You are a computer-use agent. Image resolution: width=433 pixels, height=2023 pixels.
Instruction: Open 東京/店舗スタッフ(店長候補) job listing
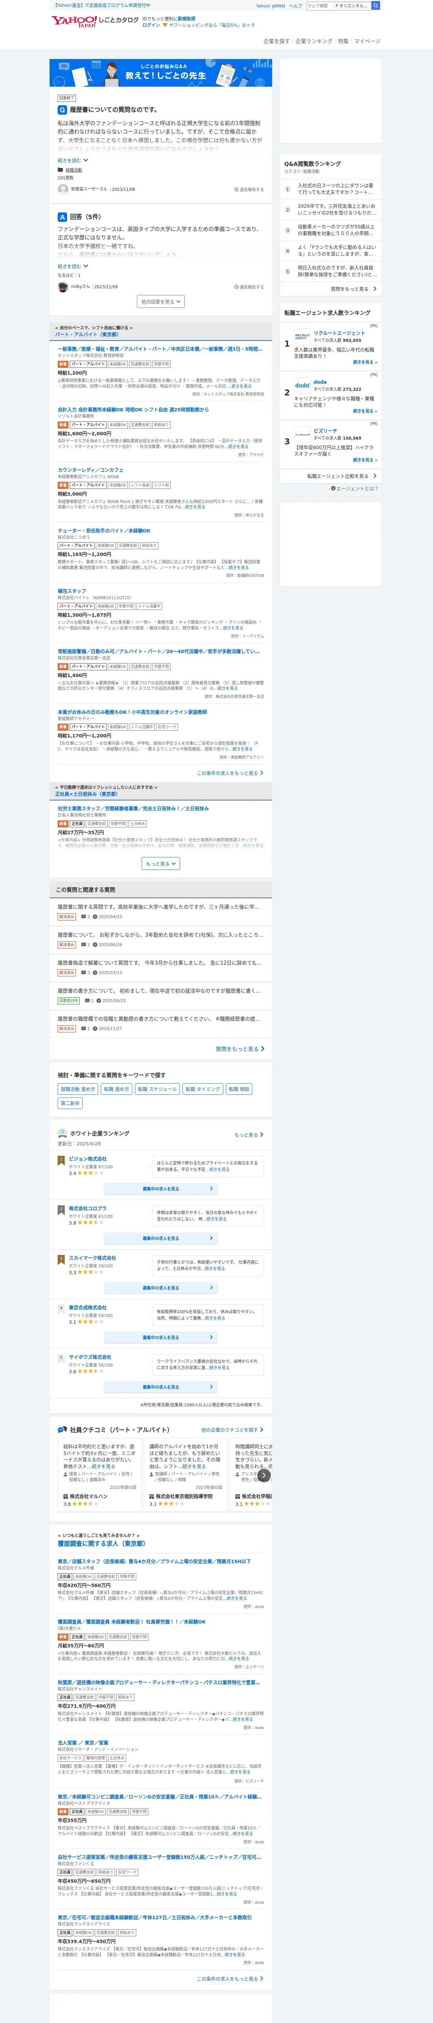pyautogui.click(x=154, y=1561)
